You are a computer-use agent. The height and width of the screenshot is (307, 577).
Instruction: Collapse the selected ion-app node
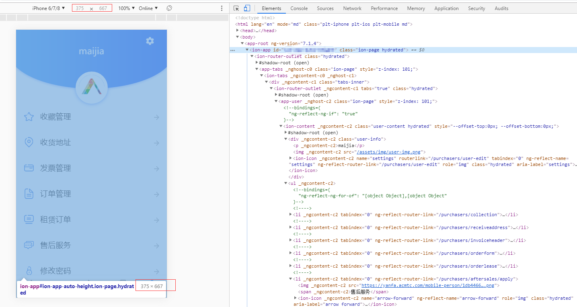(247, 50)
